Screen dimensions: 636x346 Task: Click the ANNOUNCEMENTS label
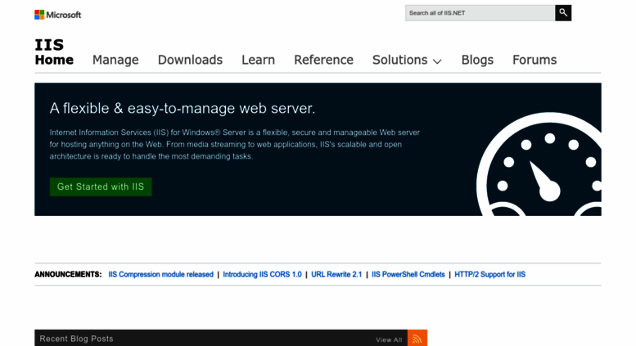[68, 275]
